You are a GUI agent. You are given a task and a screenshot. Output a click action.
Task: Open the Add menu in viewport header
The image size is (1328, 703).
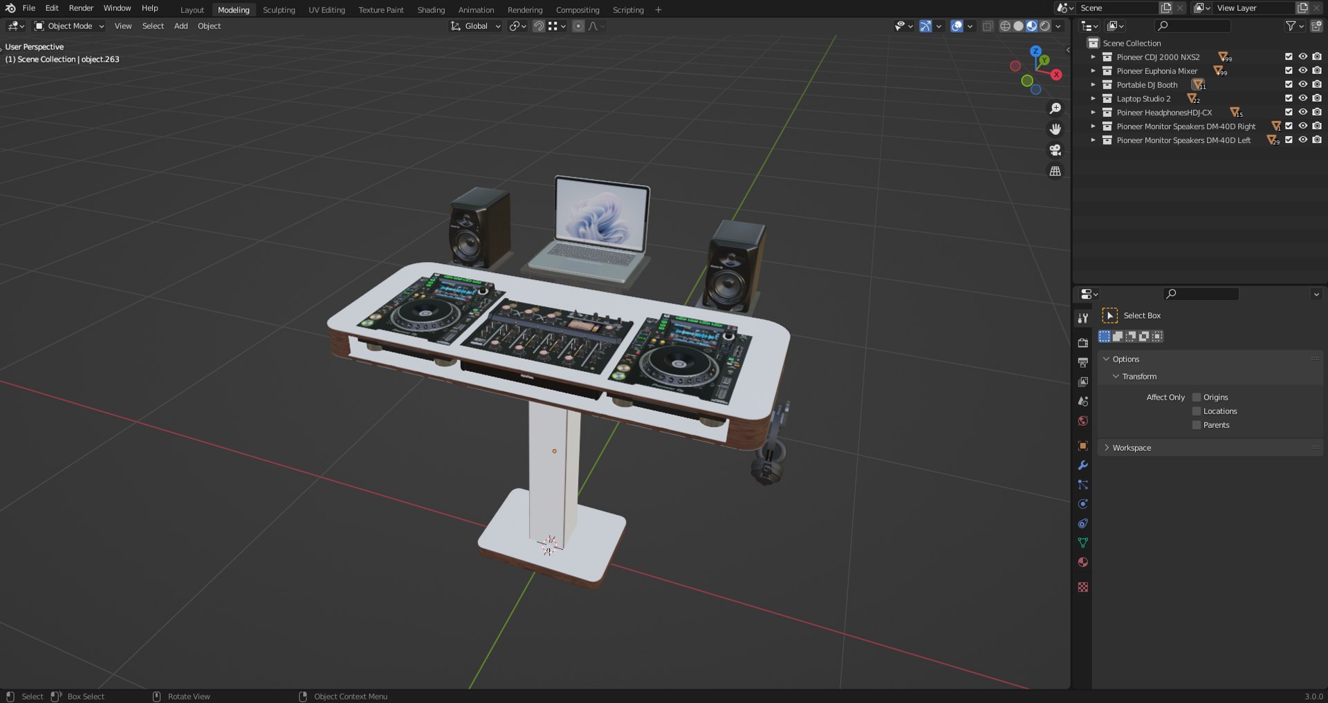click(x=181, y=26)
